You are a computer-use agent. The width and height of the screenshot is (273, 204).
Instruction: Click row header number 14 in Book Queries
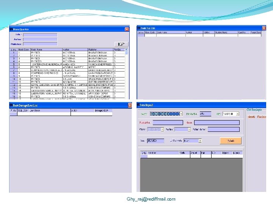coord(14,91)
